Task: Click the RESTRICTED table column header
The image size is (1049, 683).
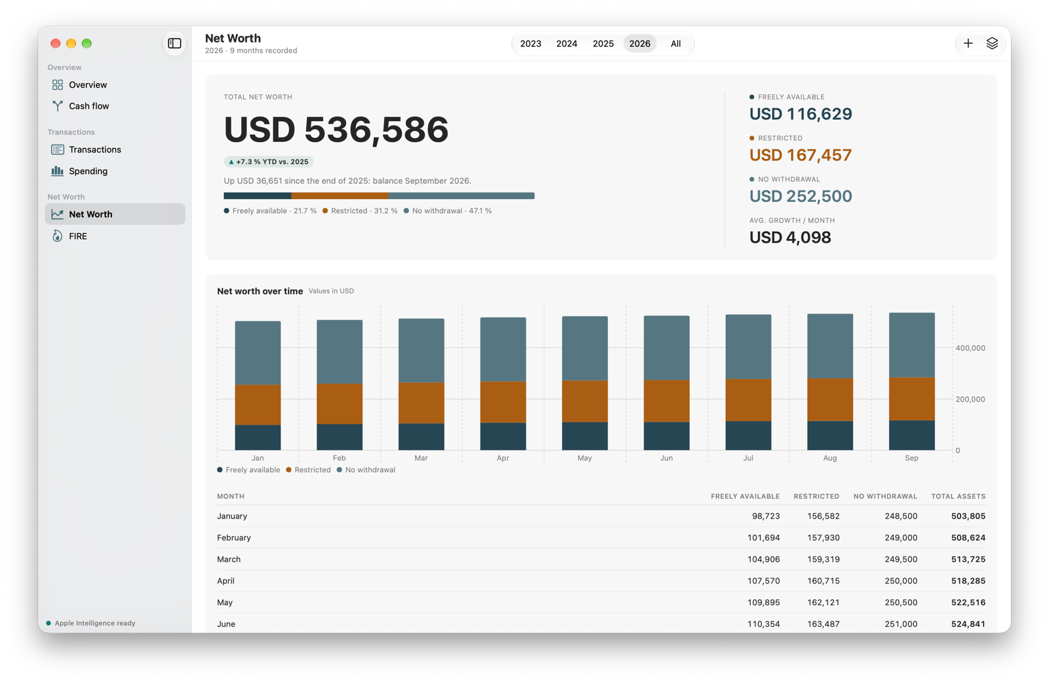Action: pyautogui.click(x=816, y=496)
